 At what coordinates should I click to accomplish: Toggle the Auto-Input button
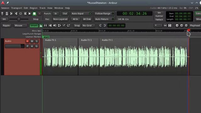pos(81,13)
